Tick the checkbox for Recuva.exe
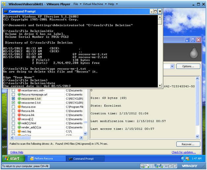The image size is (207, 170). 13,107
